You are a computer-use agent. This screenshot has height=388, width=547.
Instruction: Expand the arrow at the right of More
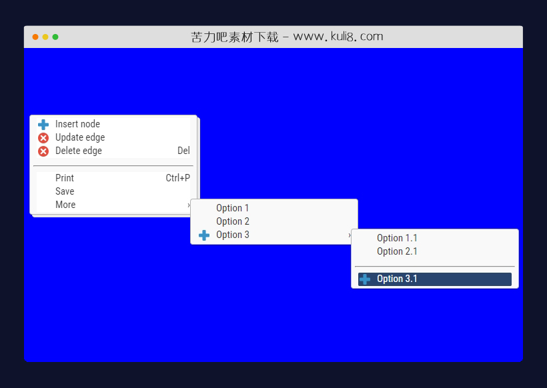tap(189, 205)
